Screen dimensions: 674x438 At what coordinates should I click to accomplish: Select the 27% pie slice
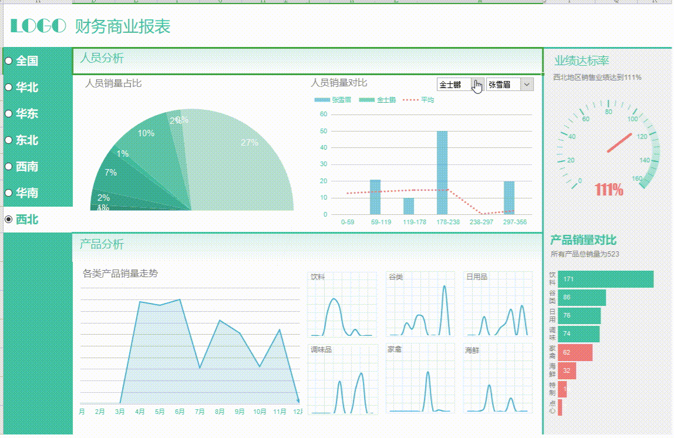(251, 142)
